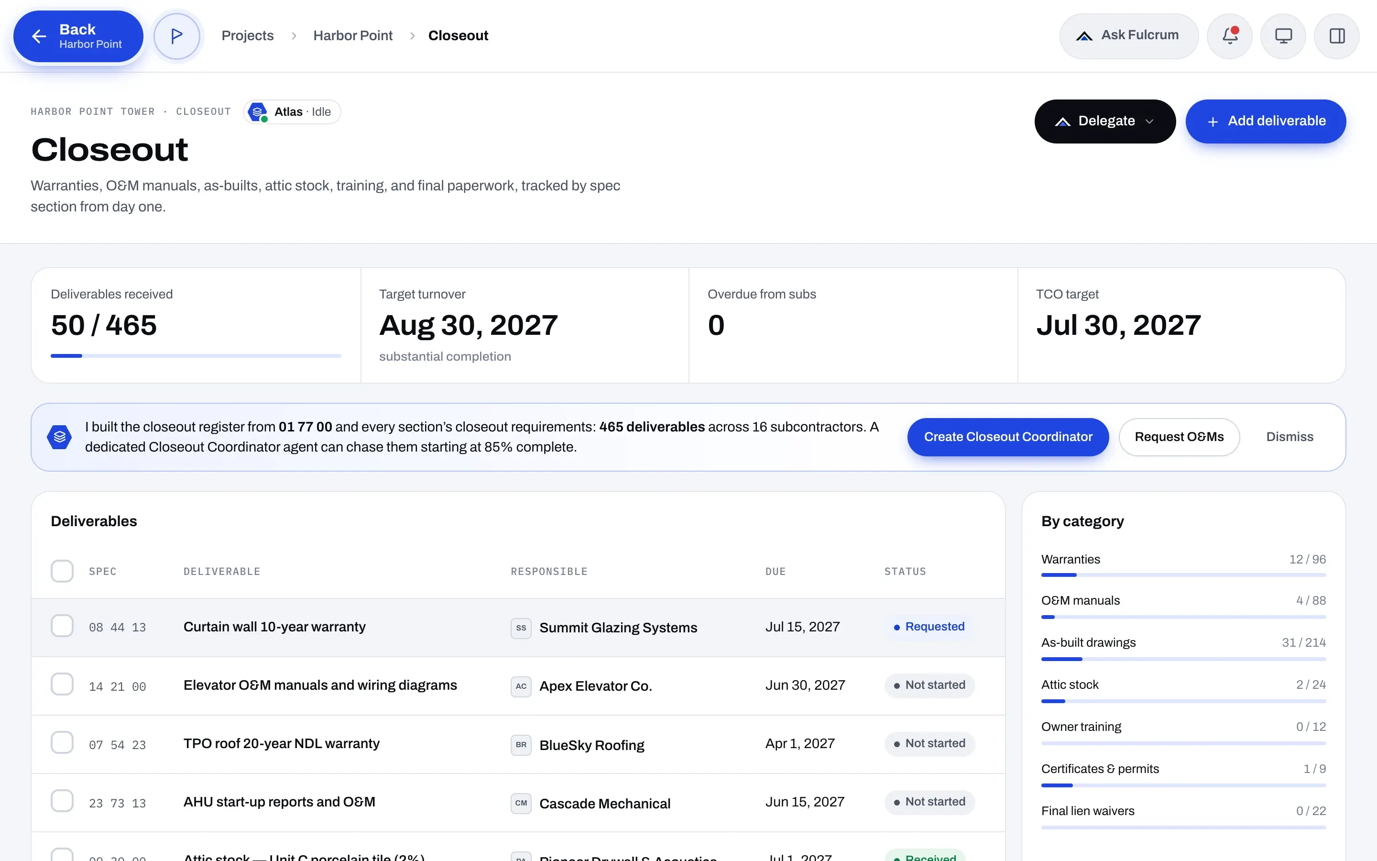Check the AHU start-up reports row

(x=62, y=801)
